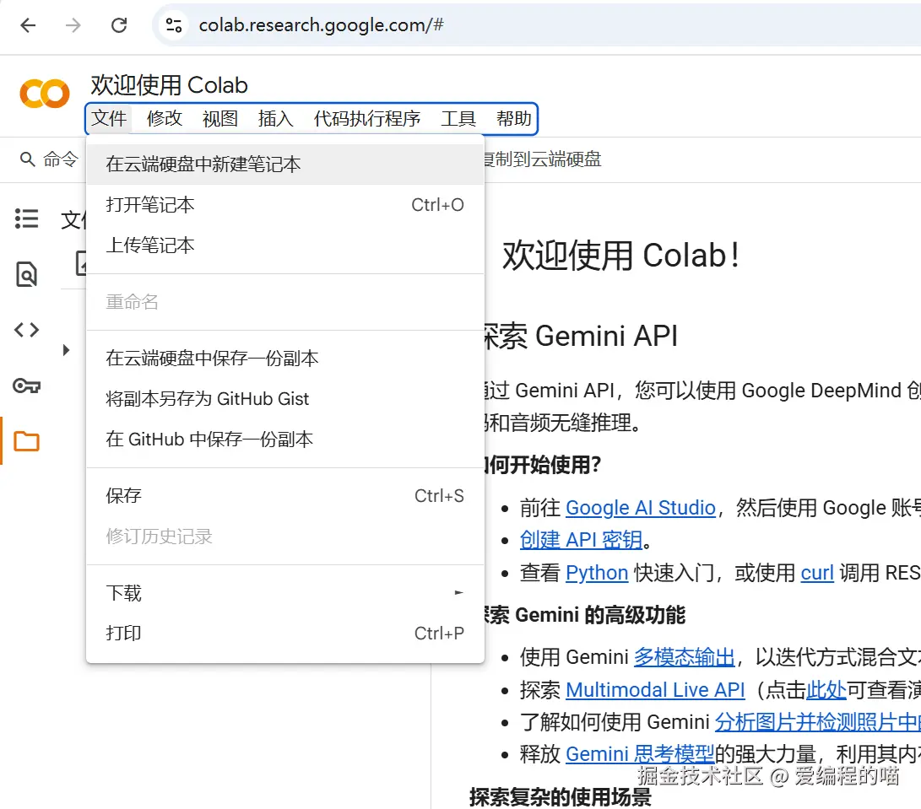Viewport: 921px width, 809px height.
Task: Click the 命令 search button
Action: tap(49, 159)
